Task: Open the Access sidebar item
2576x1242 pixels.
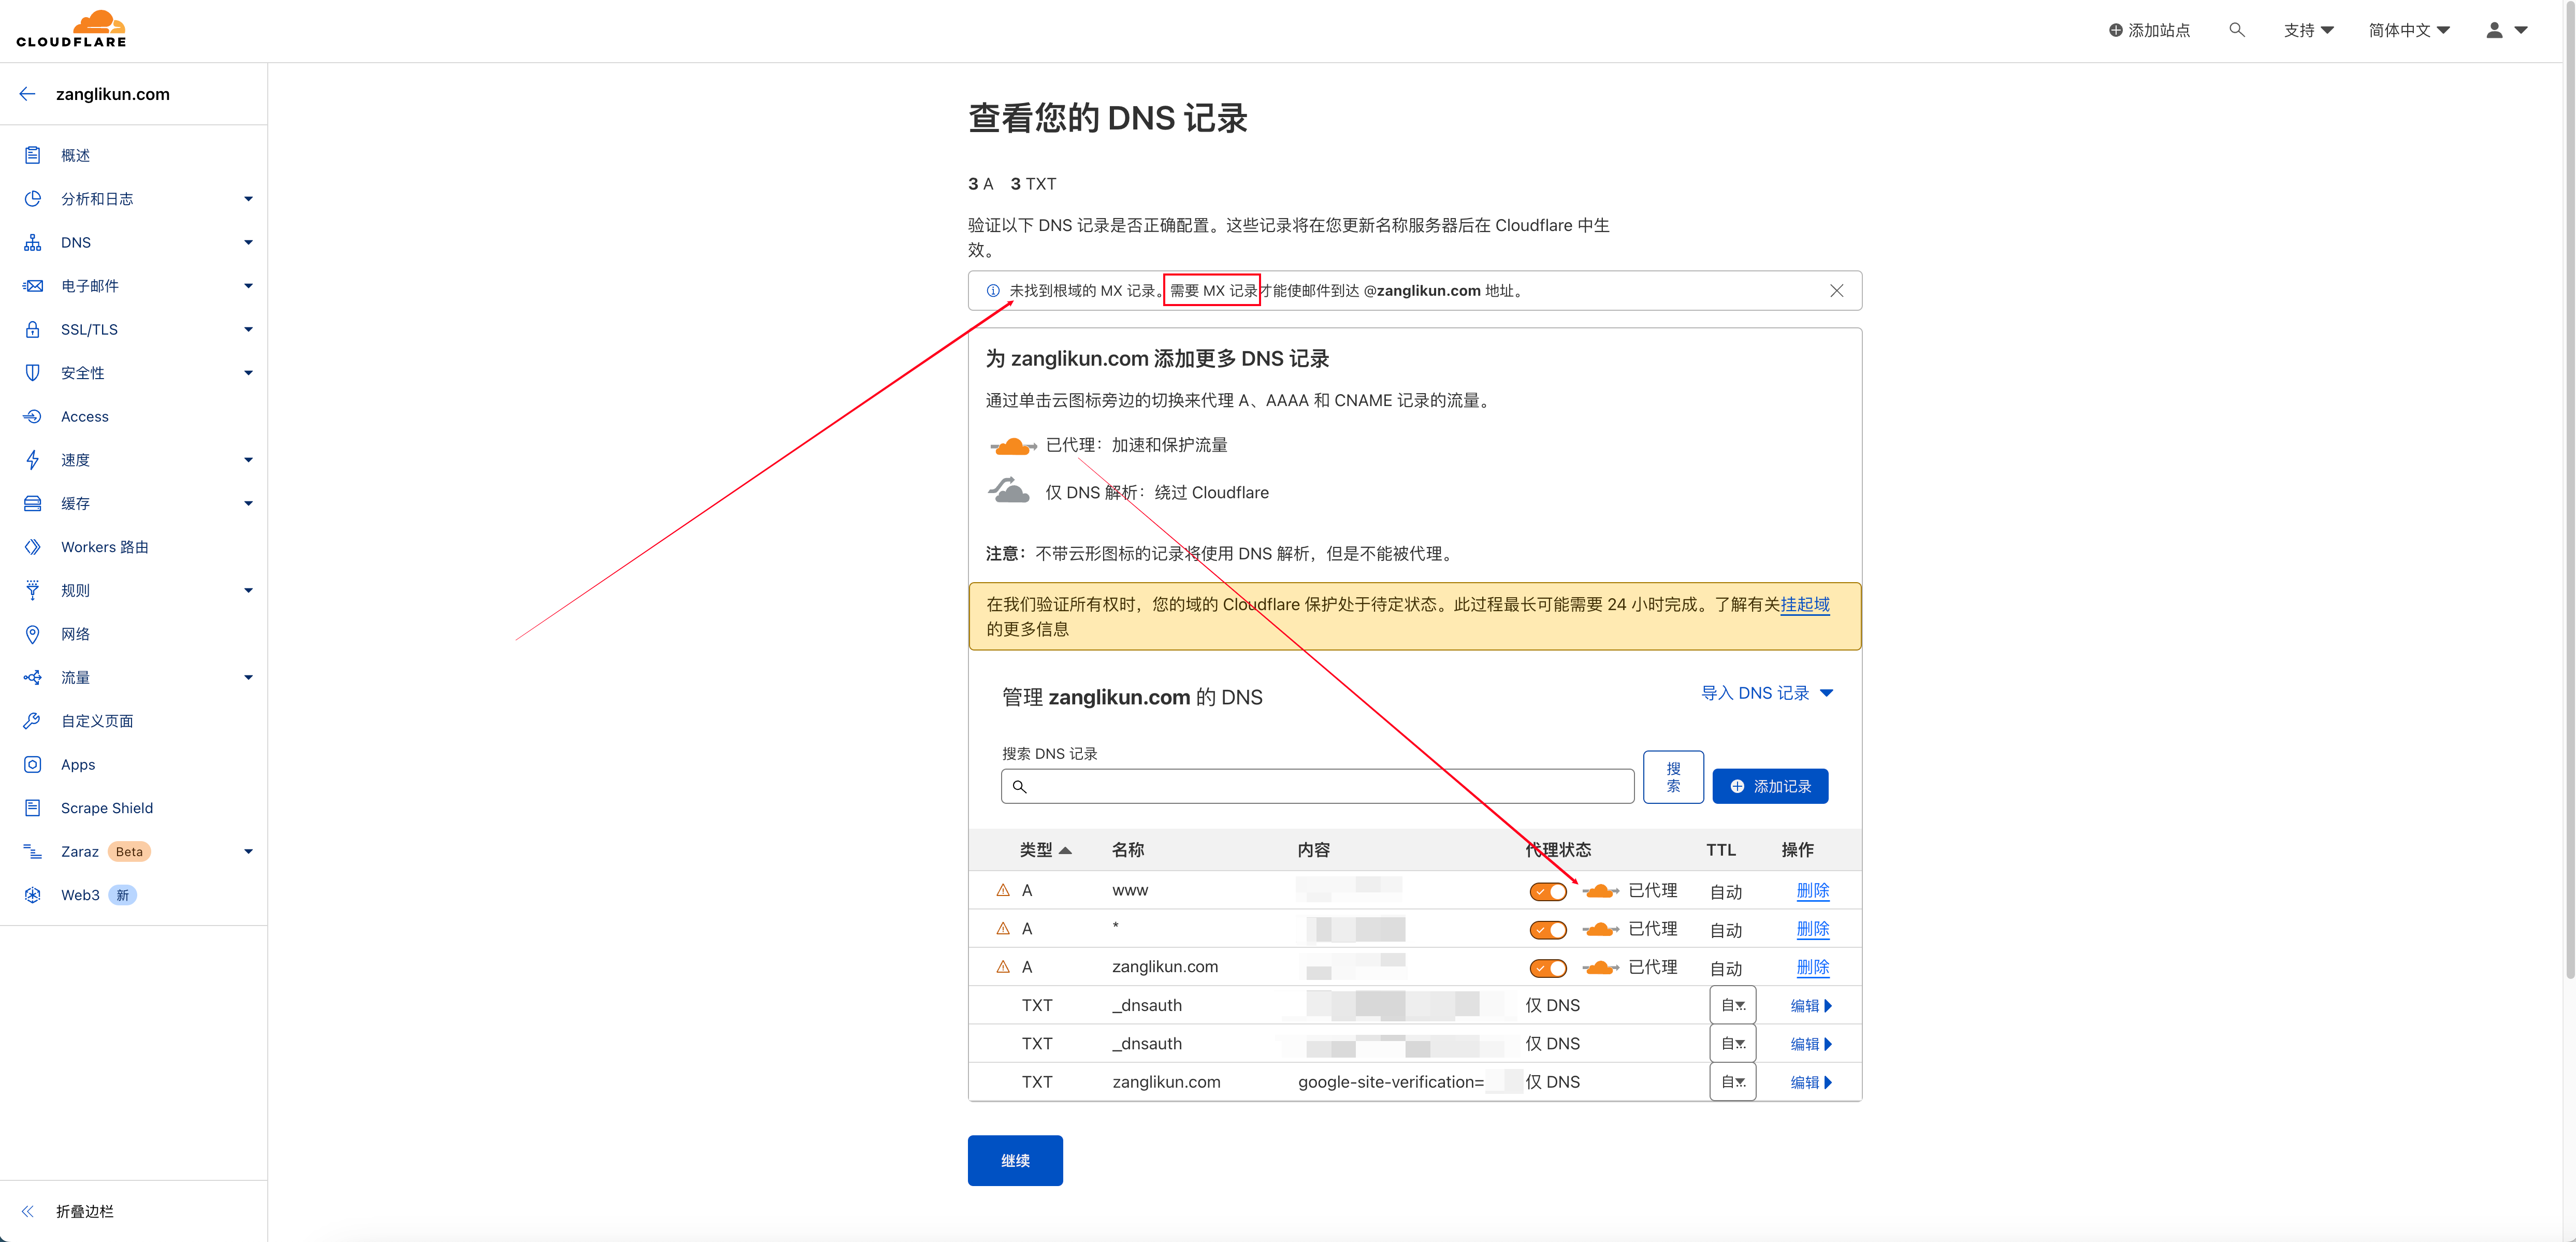Action: tap(85, 416)
